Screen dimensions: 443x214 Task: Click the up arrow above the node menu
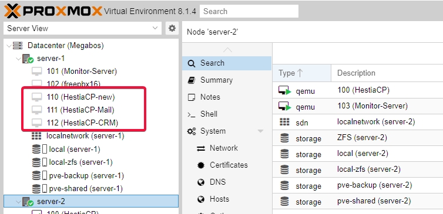click(227, 50)
